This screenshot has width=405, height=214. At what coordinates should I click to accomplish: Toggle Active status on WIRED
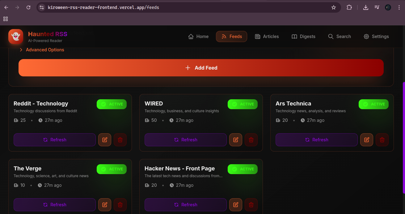[243, 104]
